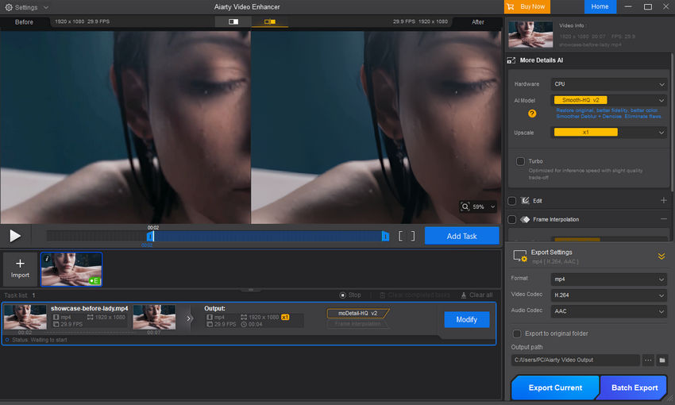Expand the task arrow next to Output
The image size is (675, 405).
tap(188, 318)
